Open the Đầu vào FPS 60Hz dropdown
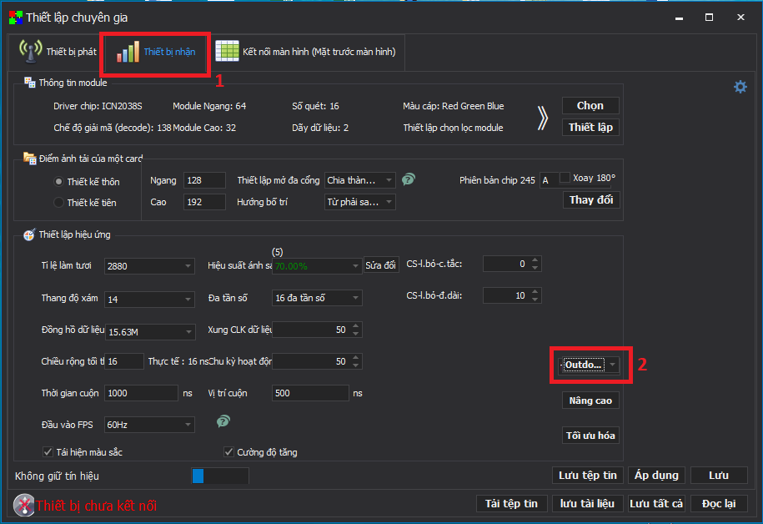The image size is (763, 524). pyautogui.click(x=149, y=425)
